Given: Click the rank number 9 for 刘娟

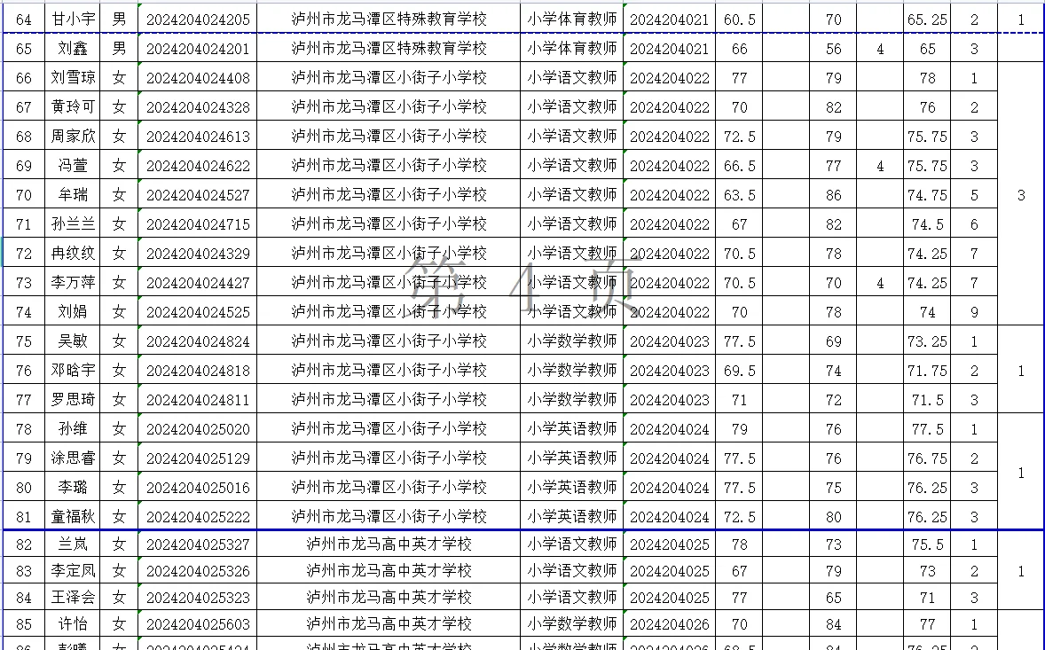Looking at the screenshot, I should (x=974, y=311).
